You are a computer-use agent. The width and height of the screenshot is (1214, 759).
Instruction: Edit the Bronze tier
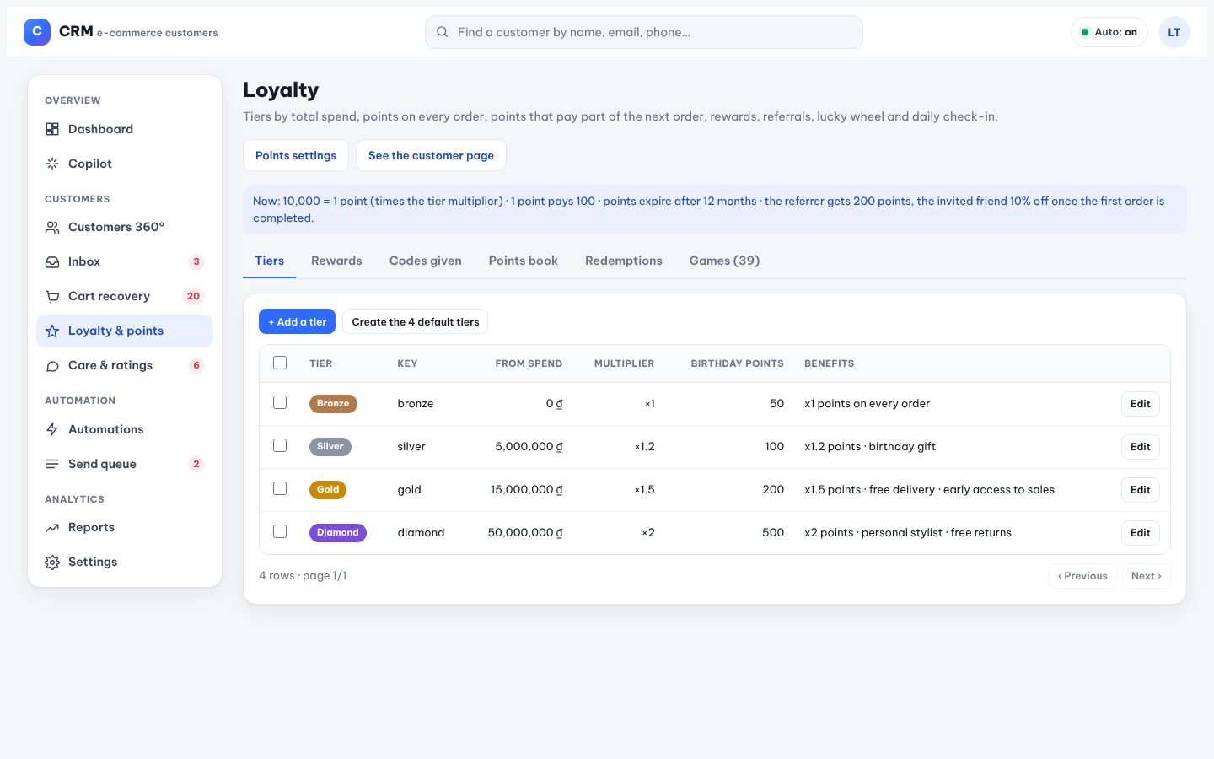[1141, 404]
